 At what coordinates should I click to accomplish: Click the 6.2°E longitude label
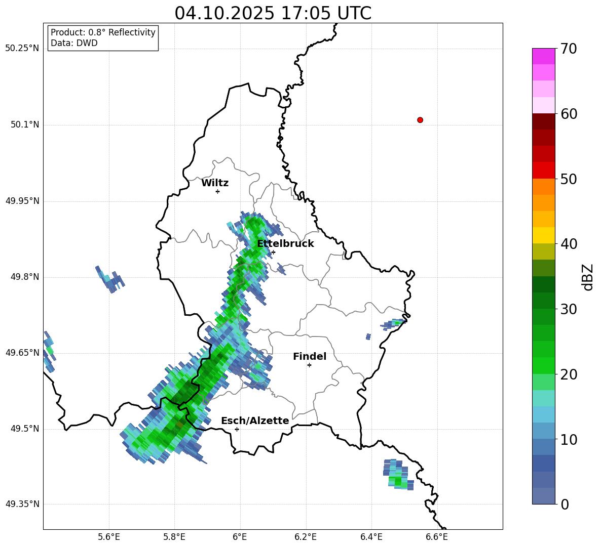[x=306, y=537]
